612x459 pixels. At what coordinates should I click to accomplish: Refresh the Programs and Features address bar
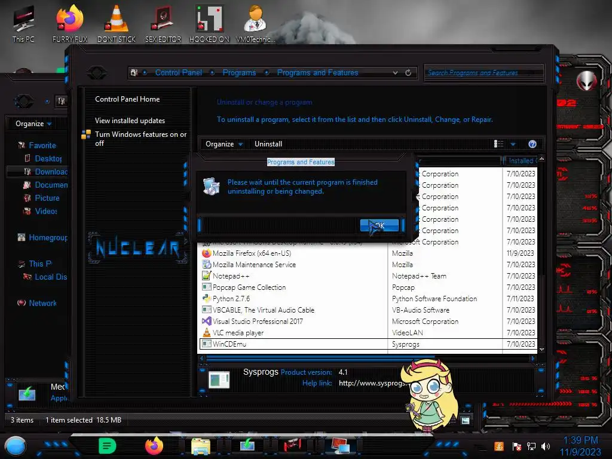point(408,72)
